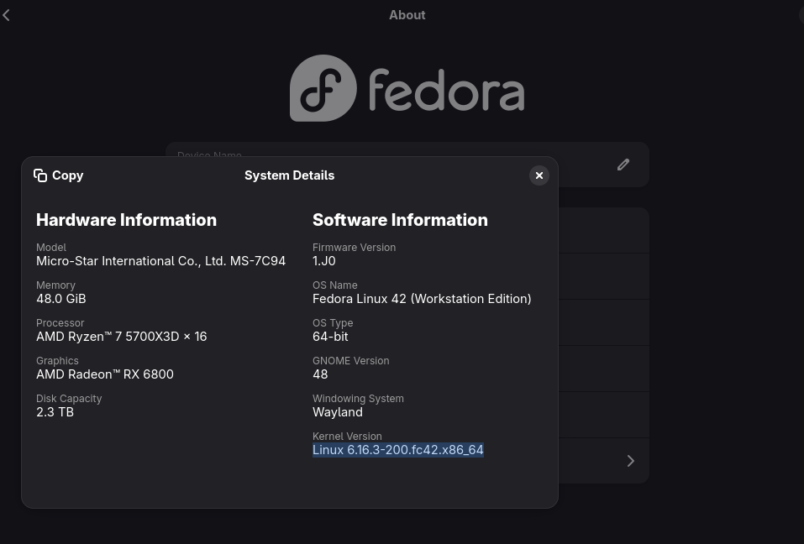Image resolution: width=804 pixels, height=544 pixels.
Task: Click the Copy icon in System Details
Action: coord(40,175)
